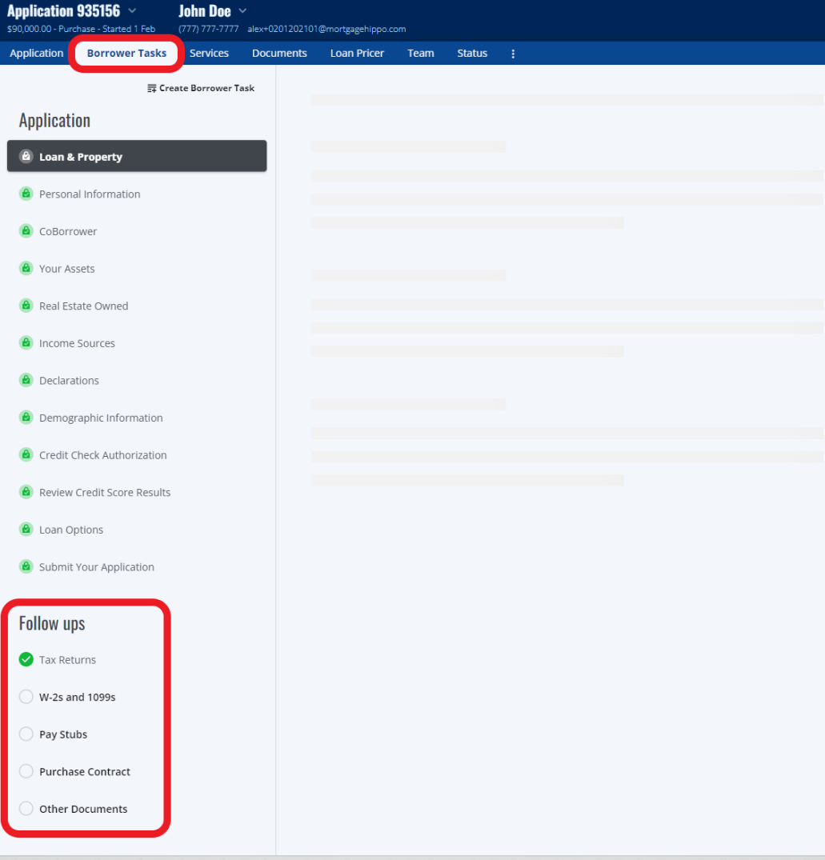Open the Pay Stubs follow up
Image resolution: width=825 pixels, height=860 pixels.
tap(63, 734)
